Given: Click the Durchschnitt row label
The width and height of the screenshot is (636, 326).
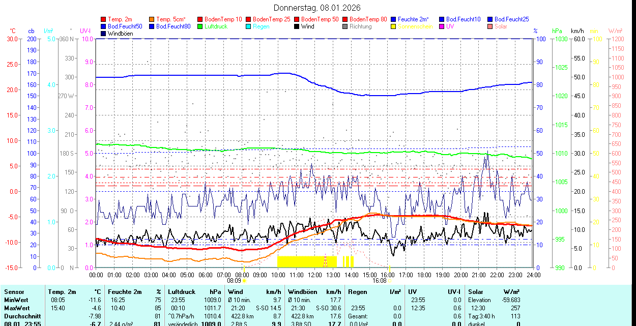Looking at the screenshot, I should point(20,316).
